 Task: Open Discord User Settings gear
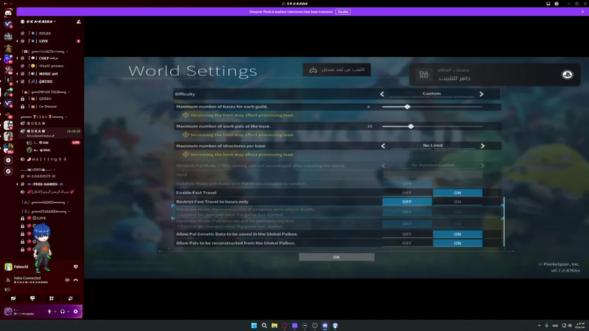75,312
